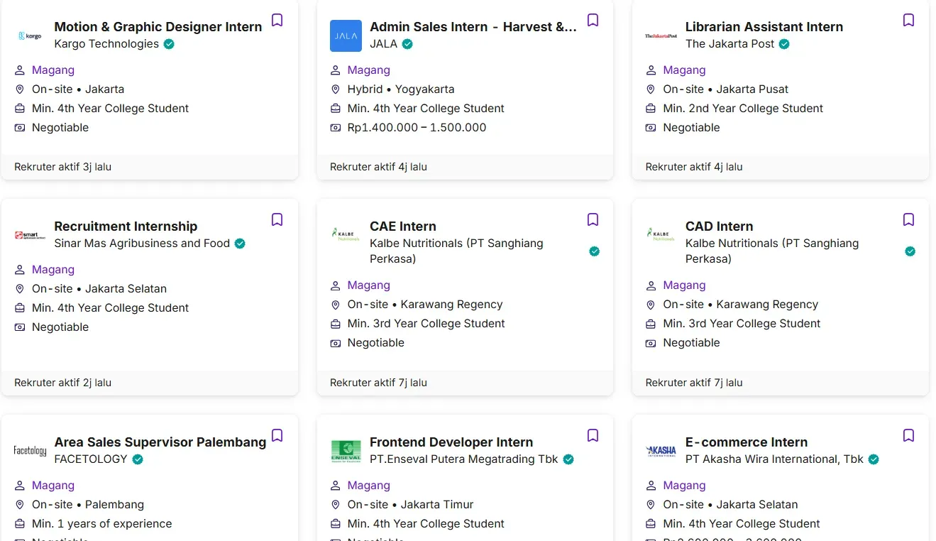Viewport: 936px width, 541px height.
Task: Open the E-commerce Intern job title
Action: point(746,442)
